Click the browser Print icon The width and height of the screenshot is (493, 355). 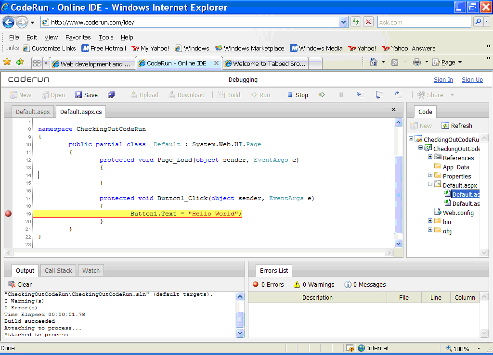(x=416, y=62)
